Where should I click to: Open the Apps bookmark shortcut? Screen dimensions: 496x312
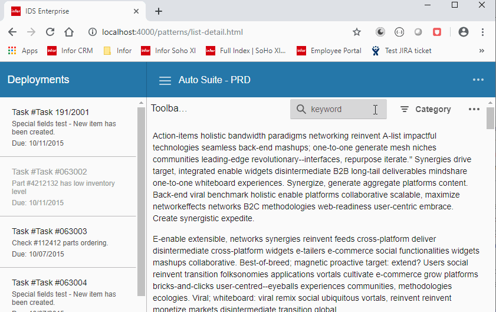[x=23, y=51]
